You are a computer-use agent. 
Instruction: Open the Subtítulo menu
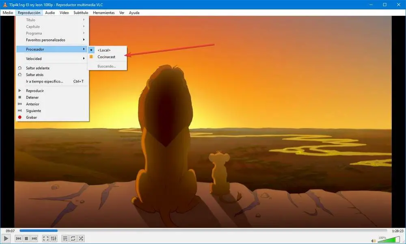81,13
